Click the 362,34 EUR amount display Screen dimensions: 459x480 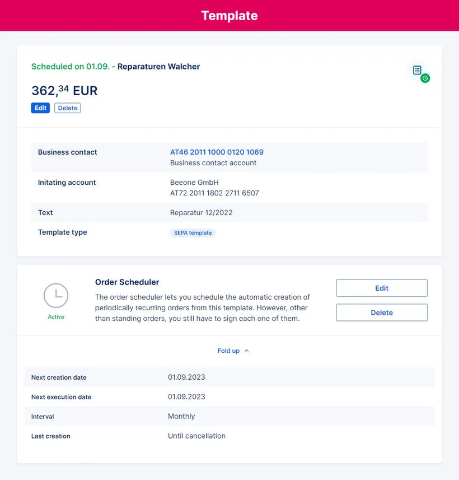64,90
